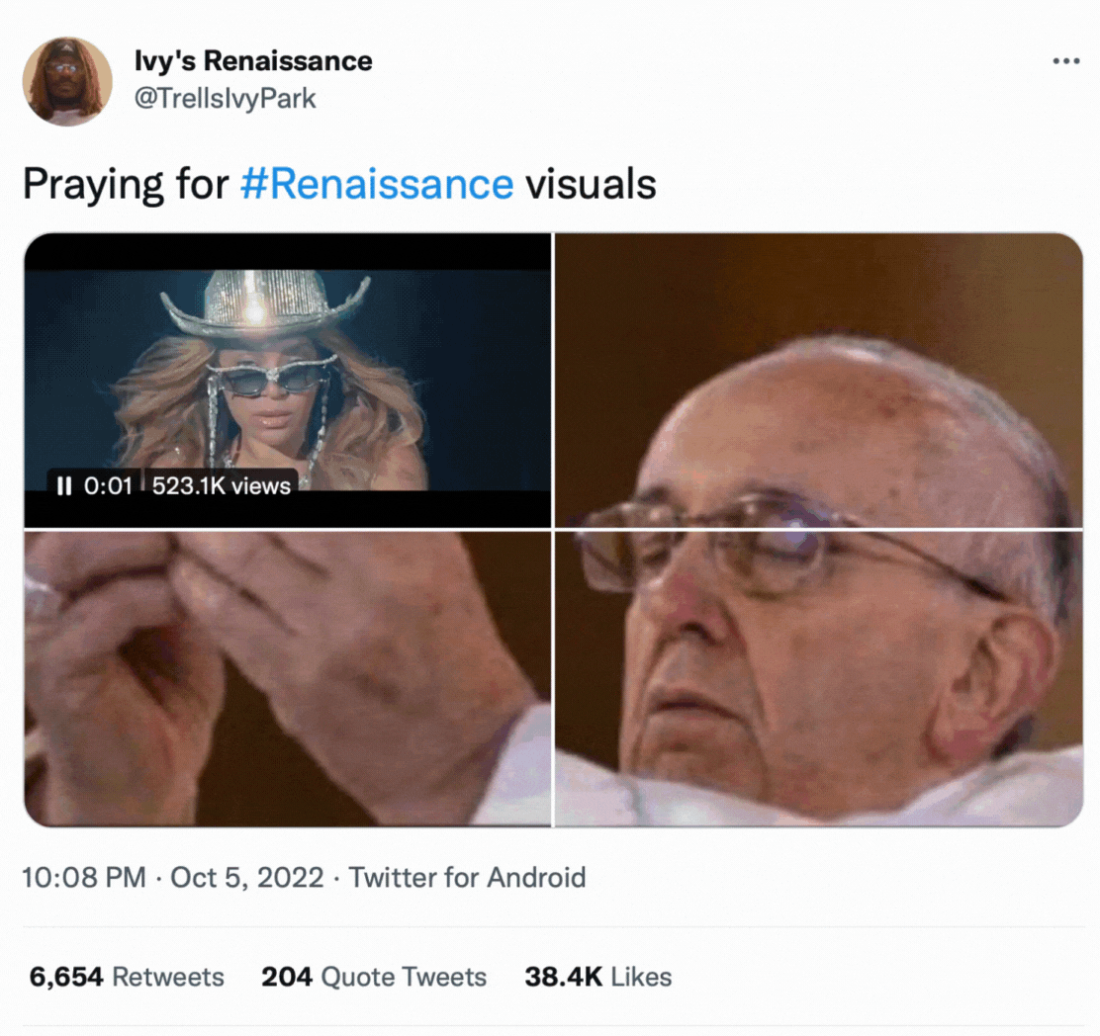Click the 0:01 video elapsed time

[x=108, y=485]
